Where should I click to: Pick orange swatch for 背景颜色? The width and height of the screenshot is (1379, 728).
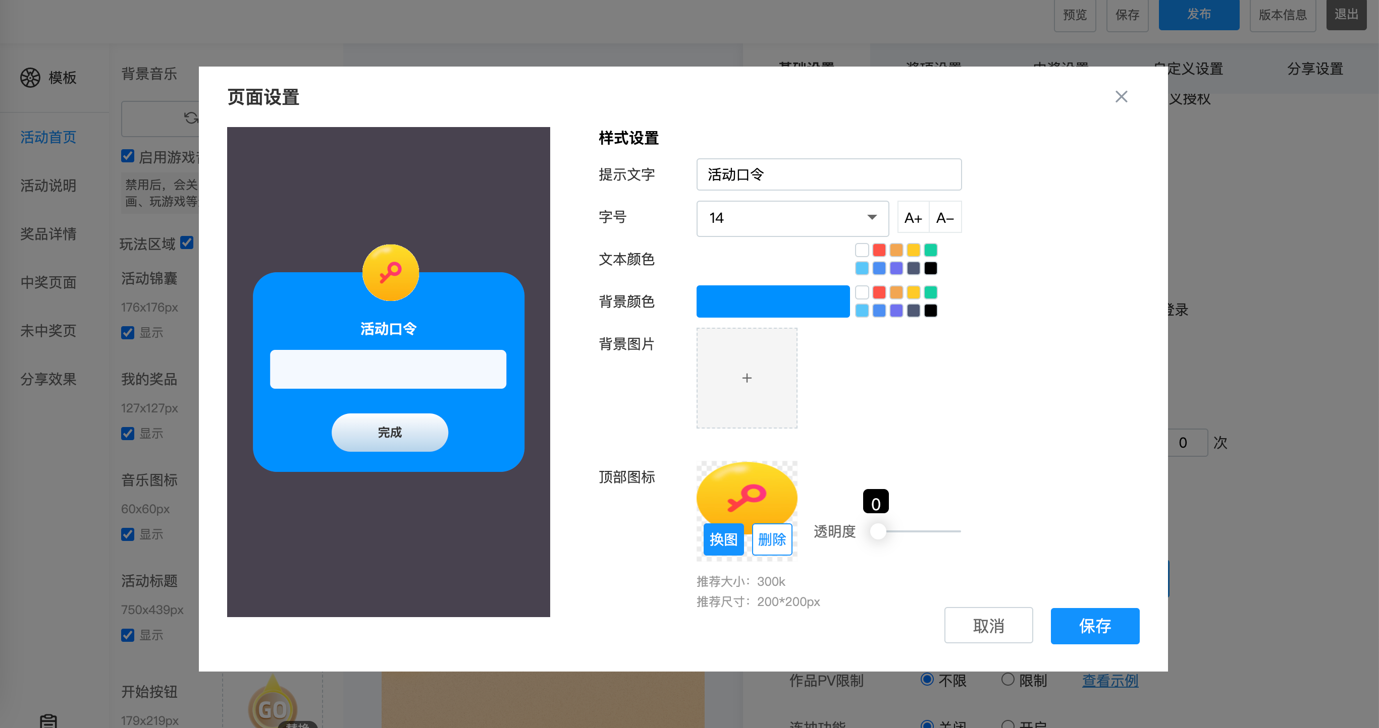tap(896, 292)
